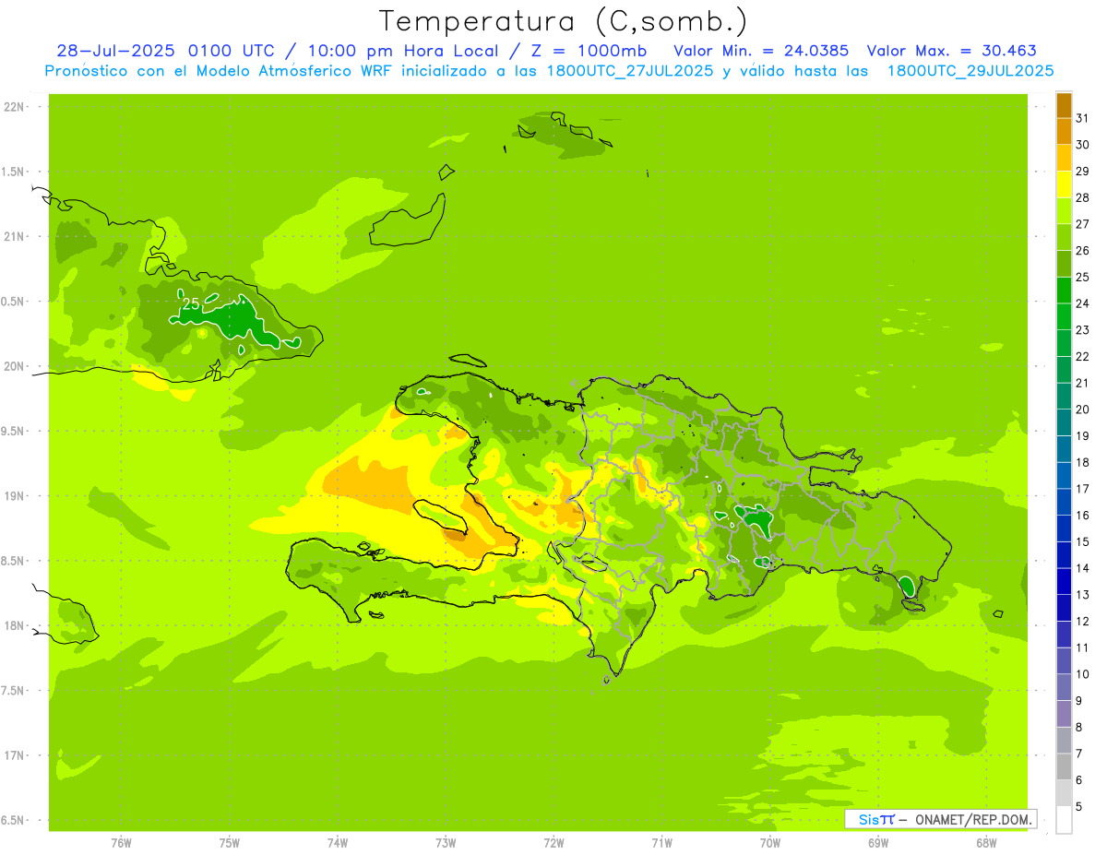Select the "Z = 1000mb" level text
The width and height of the screenshot is (1107, 855).
pos(586,51)
